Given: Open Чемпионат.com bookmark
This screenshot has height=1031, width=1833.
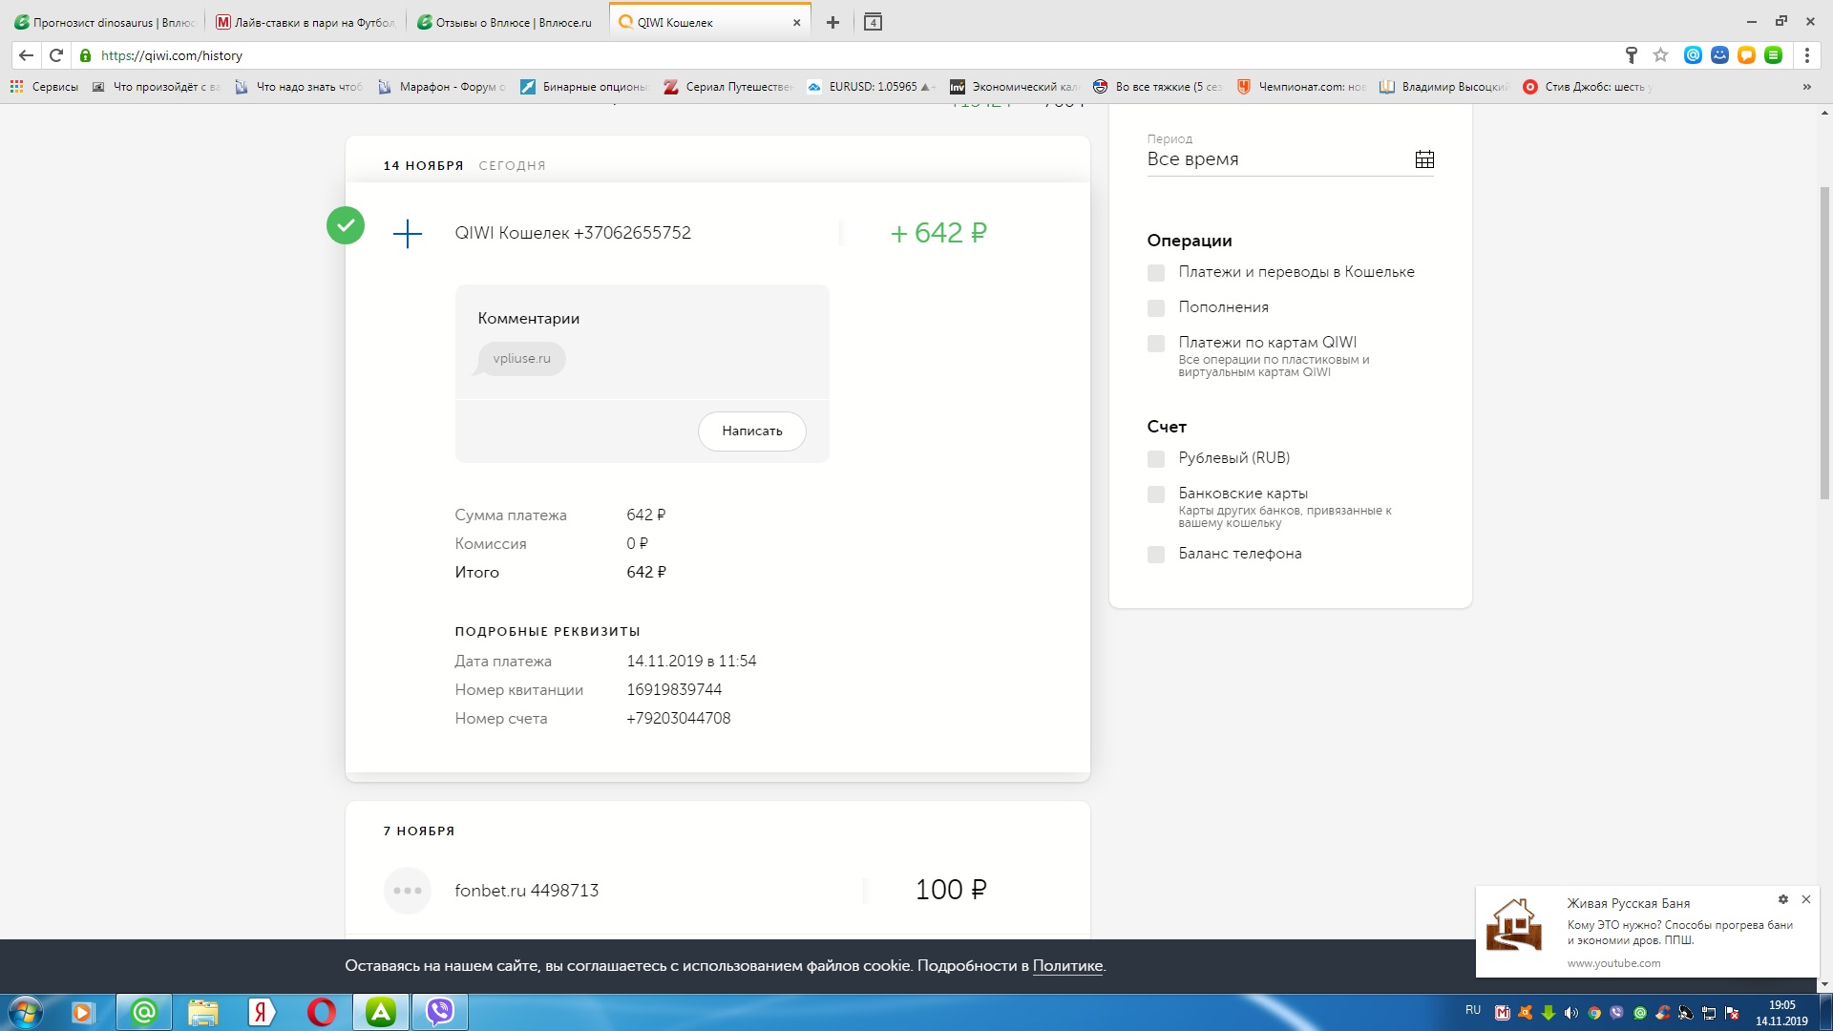Looking at the screenshot, I should tap(1301, 87).
